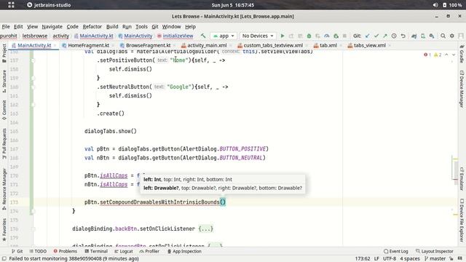466x262 pixels.
Task: Open the SDK Manager toolbar icon
Action: [x=432, y=36]
